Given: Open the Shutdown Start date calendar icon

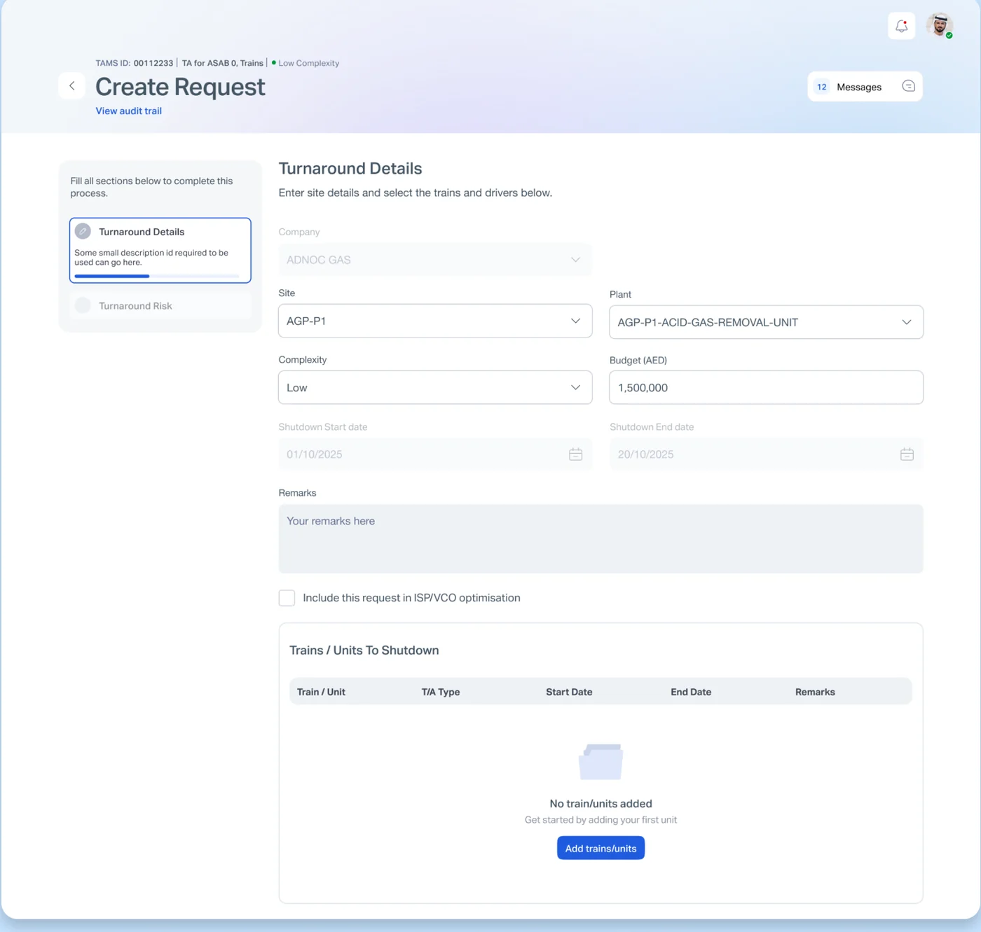Looking at the screenshot, I should pyautogui.click(x=575, y=454).
